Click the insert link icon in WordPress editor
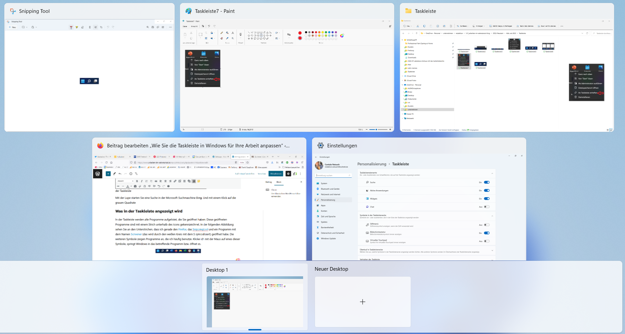The width and height of the screenshot is (625, 334). coord(175,181)
